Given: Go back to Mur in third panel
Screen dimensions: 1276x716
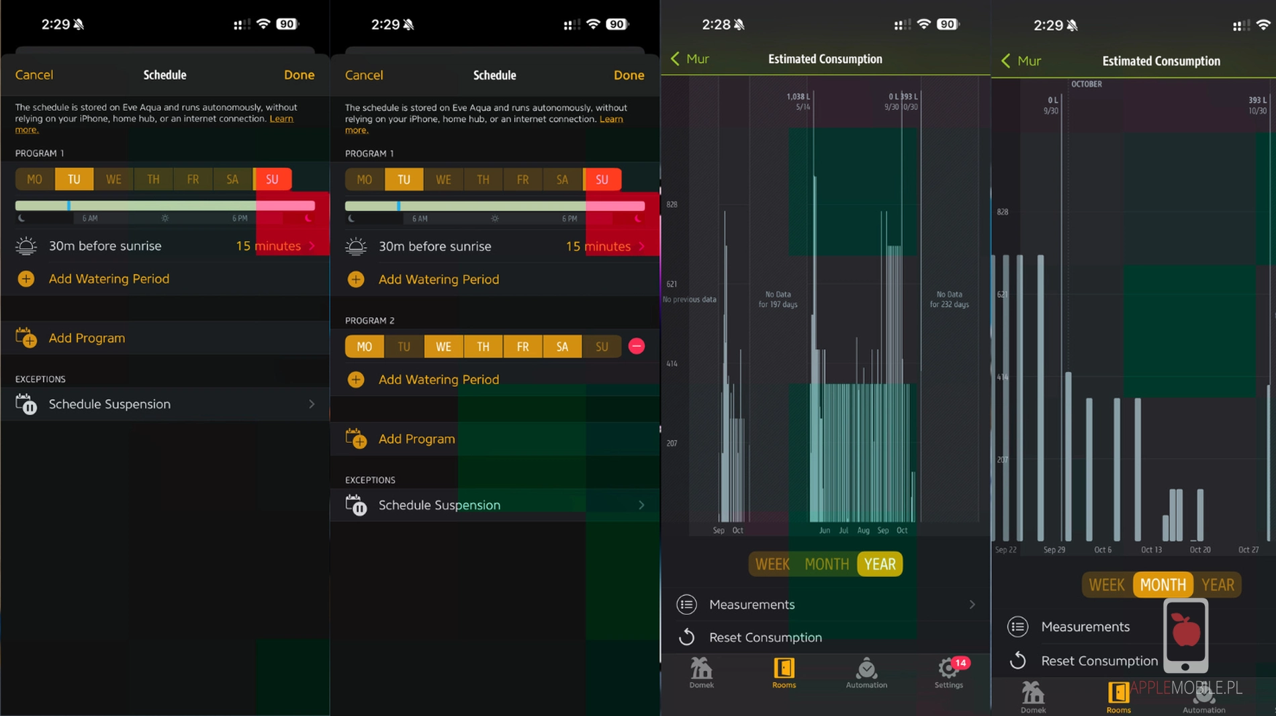Looking at the screenshot, I should (x=690, y=59).
